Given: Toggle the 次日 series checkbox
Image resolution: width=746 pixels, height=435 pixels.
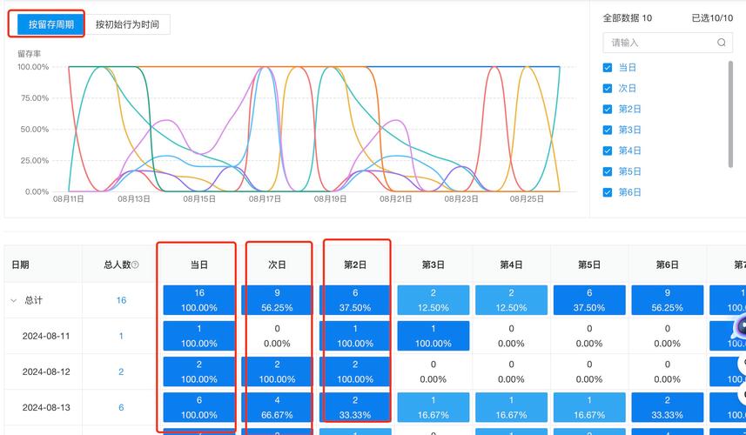Looking at the screenshot, I should click(608, 88).
